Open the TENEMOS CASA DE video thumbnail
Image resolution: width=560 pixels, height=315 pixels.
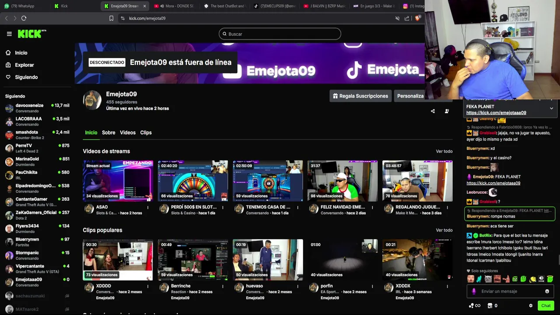point(268,181)
